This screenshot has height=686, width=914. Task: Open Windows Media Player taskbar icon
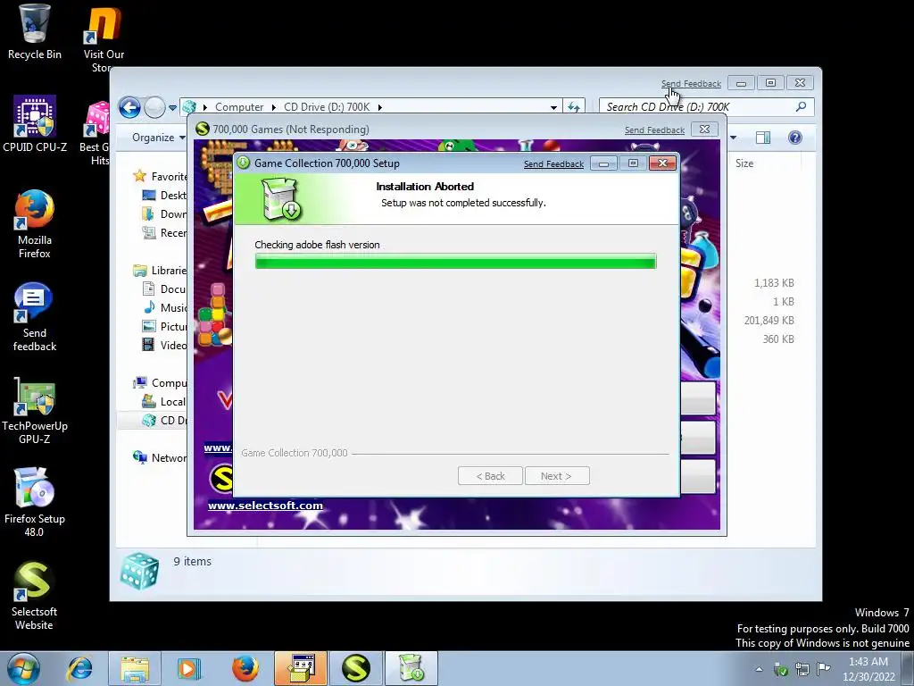pyautogui.click(x=189, y=668)
